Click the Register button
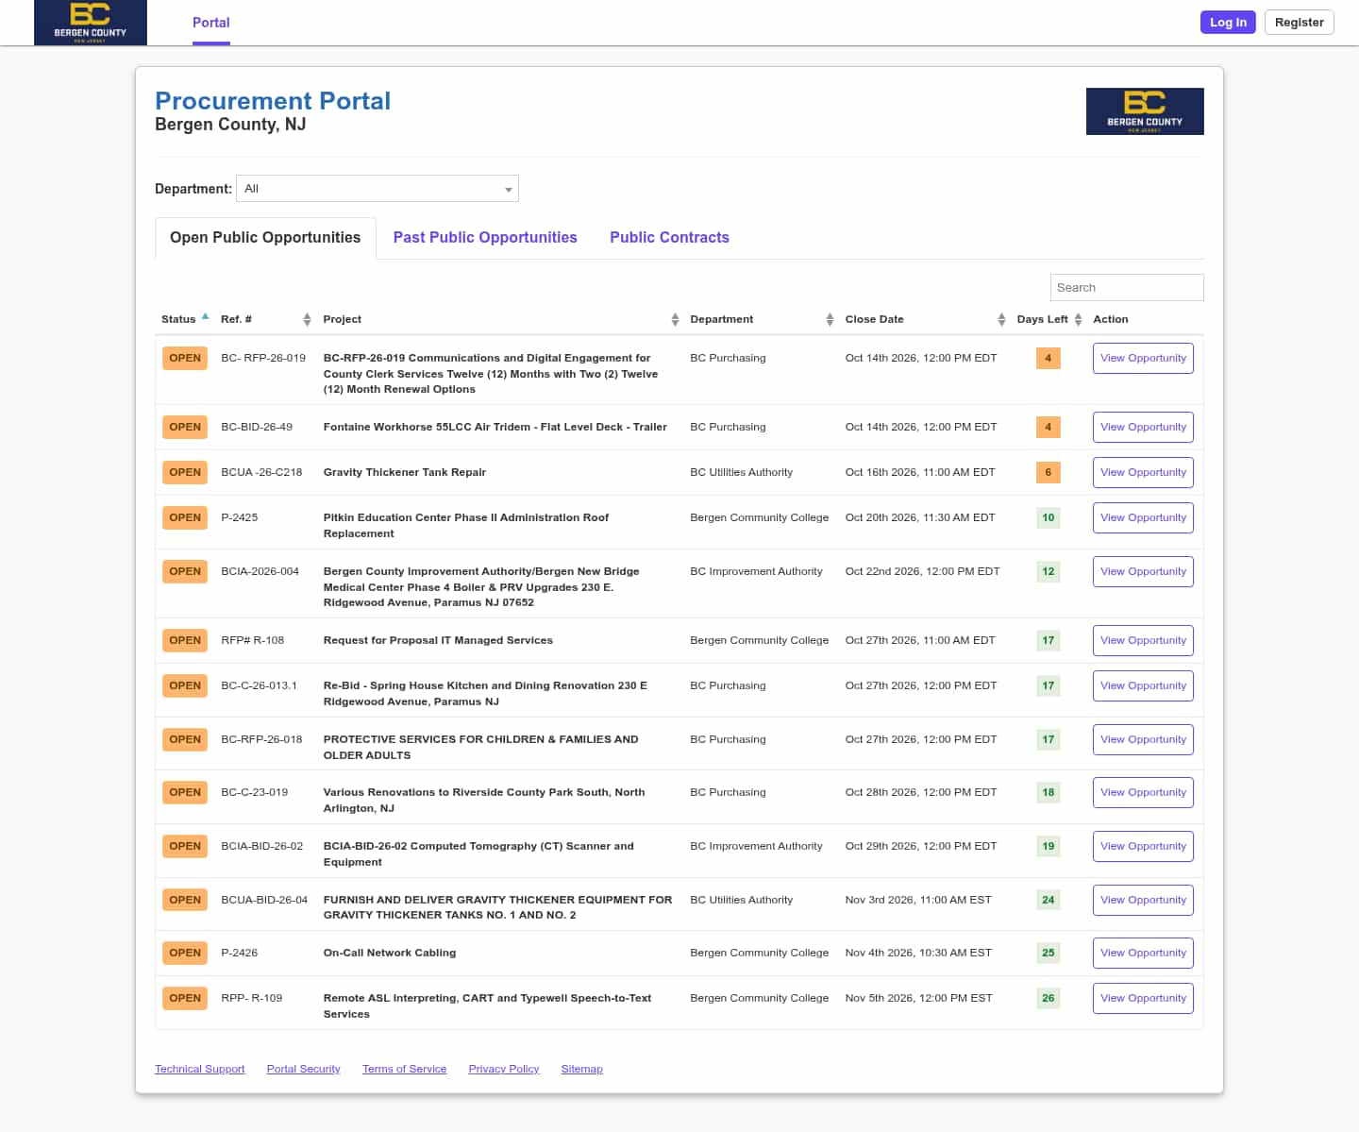This screenshot has width=1359, height=1132. 1299,23
